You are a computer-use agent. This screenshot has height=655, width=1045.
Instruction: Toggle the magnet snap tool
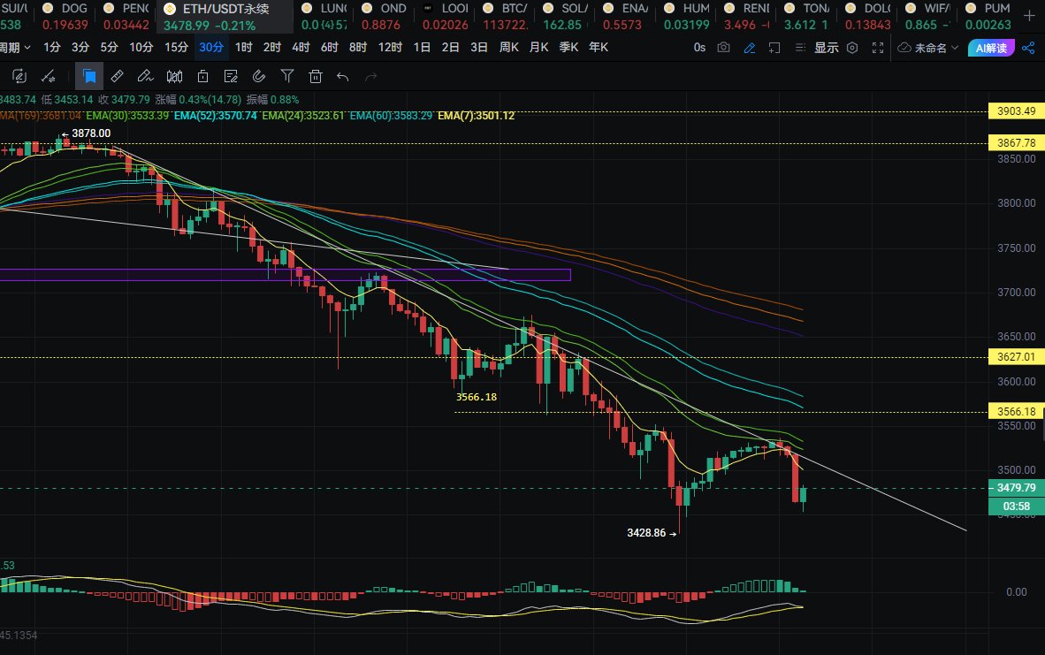(258, 77)
